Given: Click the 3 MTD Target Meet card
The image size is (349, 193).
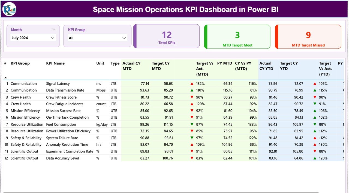Looking at the screenshot, I should (x=237, y=36).
